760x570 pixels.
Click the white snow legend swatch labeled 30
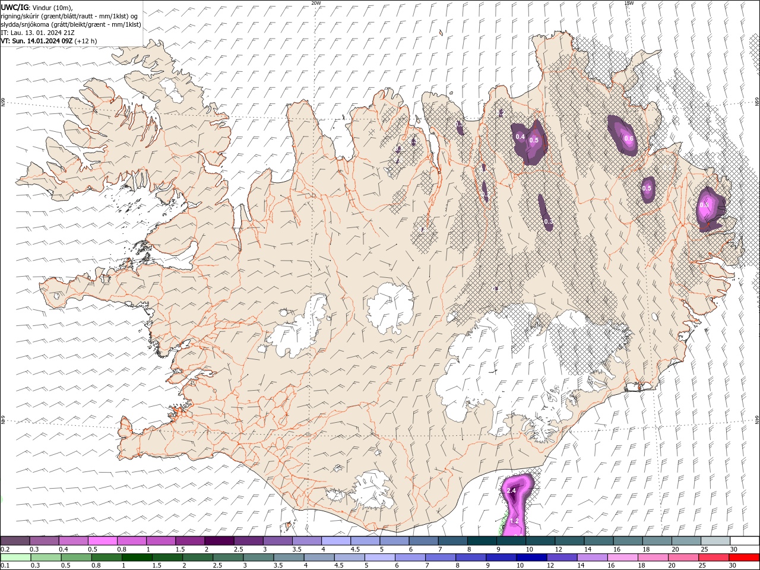tap(744, 541)
